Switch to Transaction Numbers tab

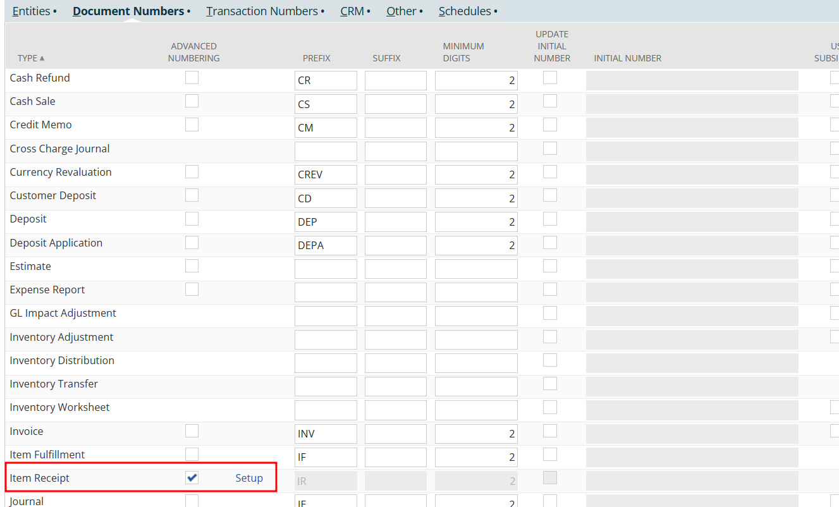pos(262,11)
